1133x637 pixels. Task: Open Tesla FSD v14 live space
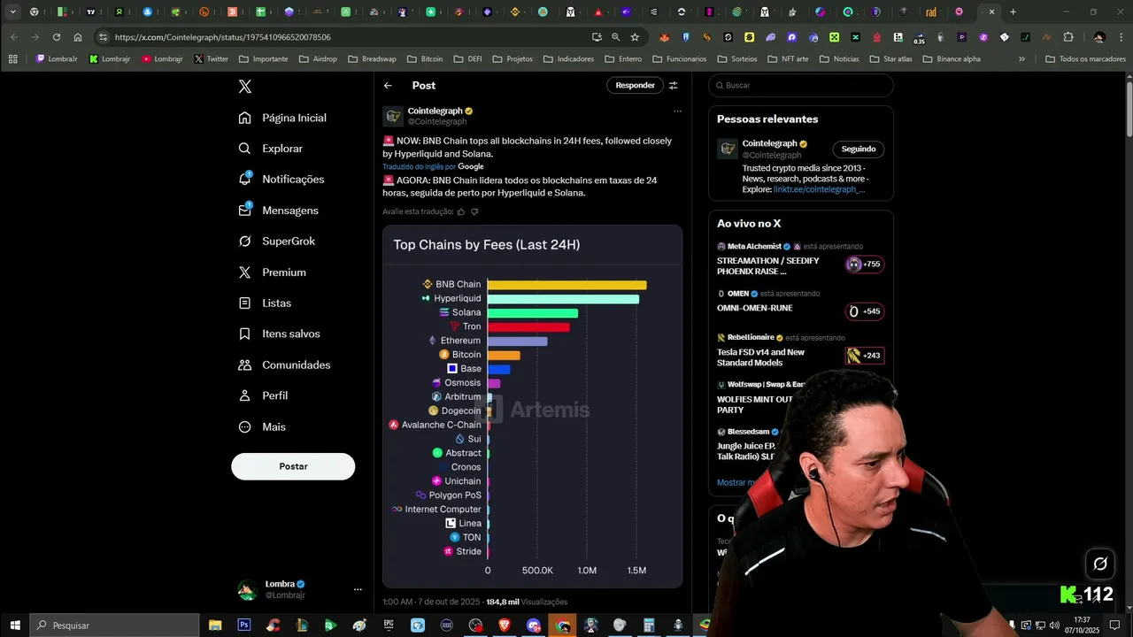coord(800,352)
